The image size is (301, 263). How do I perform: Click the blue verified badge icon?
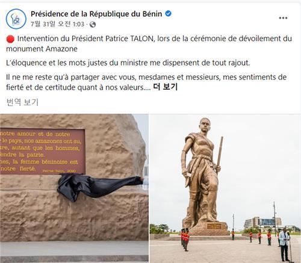tap(168, 14)
